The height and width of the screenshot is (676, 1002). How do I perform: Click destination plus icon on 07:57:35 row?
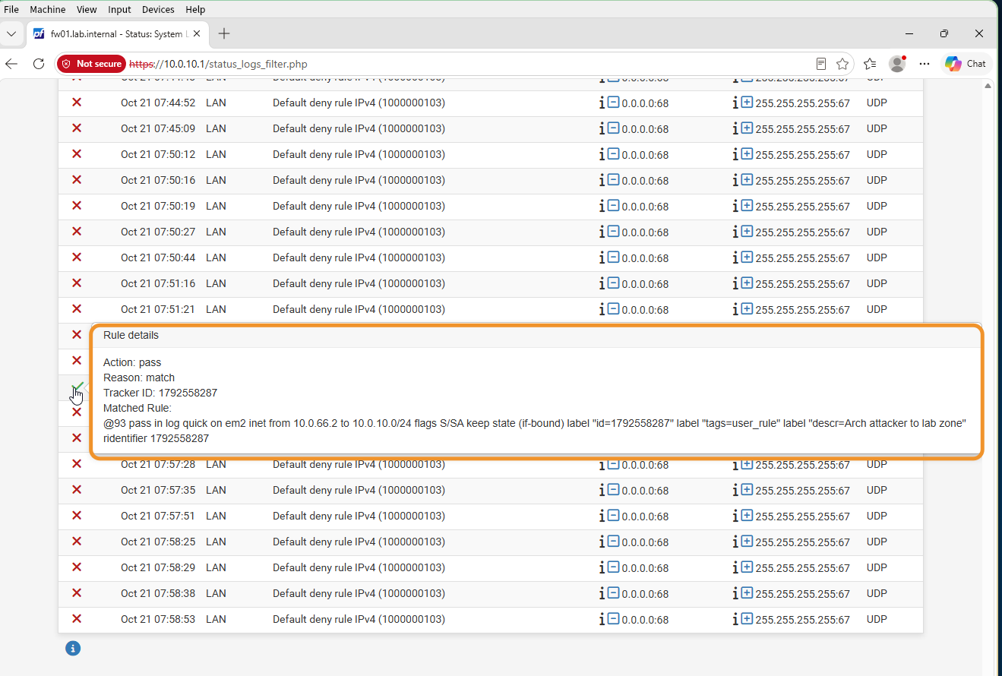(747, 490)
